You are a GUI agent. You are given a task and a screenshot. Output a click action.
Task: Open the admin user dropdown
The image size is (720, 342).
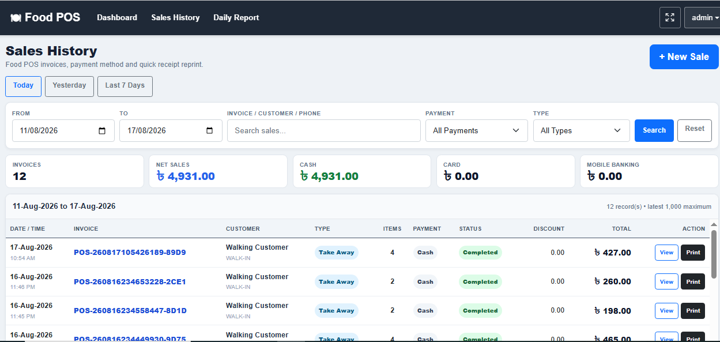tap(703, 17)
